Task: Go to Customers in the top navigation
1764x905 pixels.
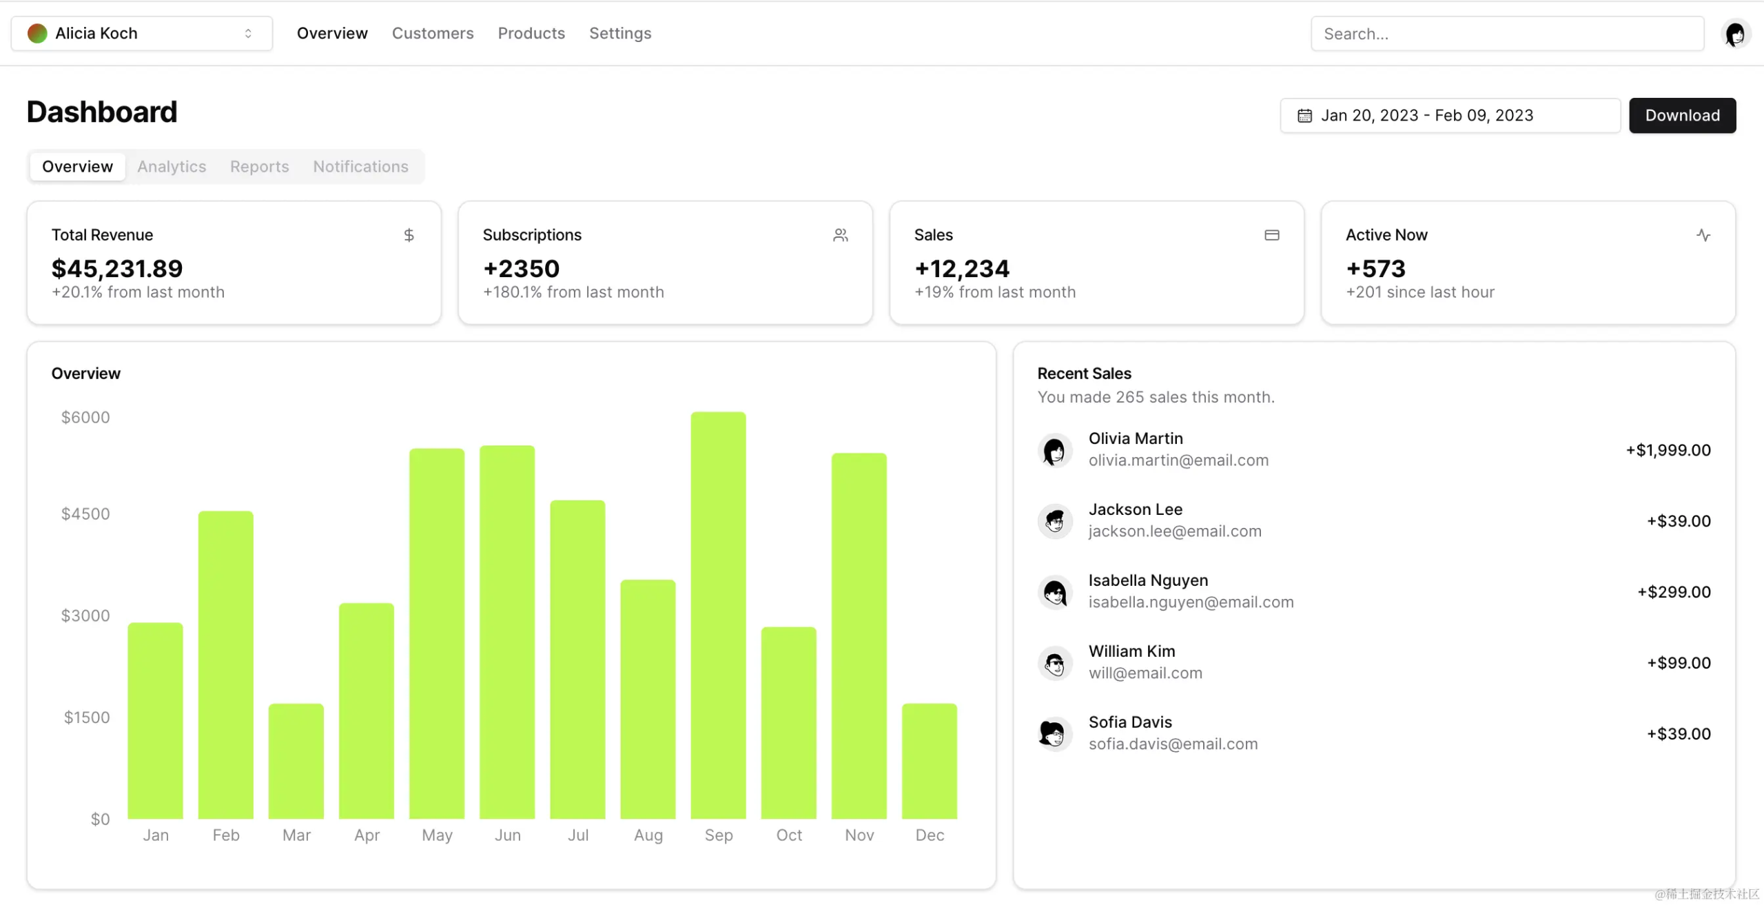Action: click(x=433, y=34)
